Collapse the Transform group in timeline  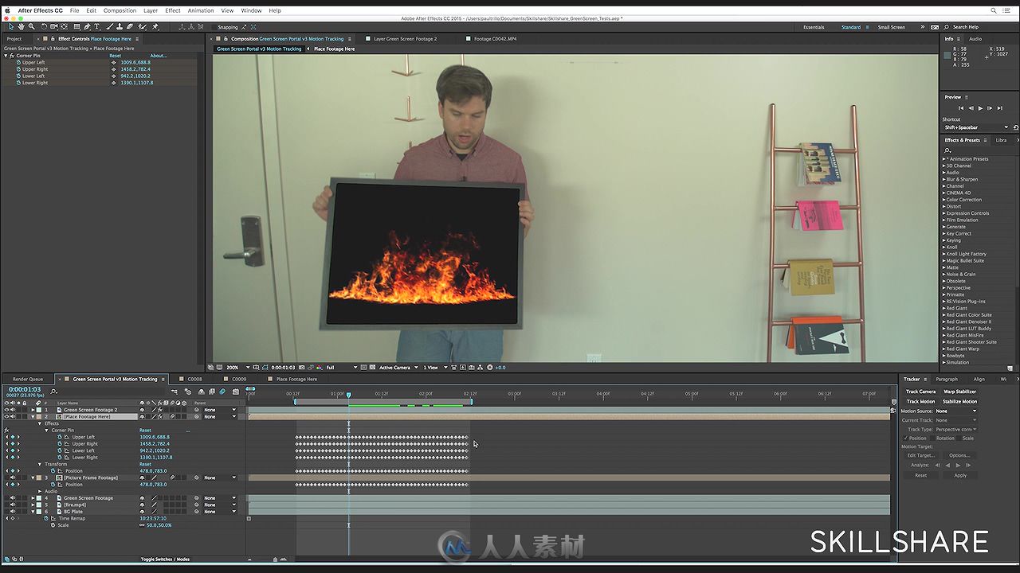tap(40, 464)
